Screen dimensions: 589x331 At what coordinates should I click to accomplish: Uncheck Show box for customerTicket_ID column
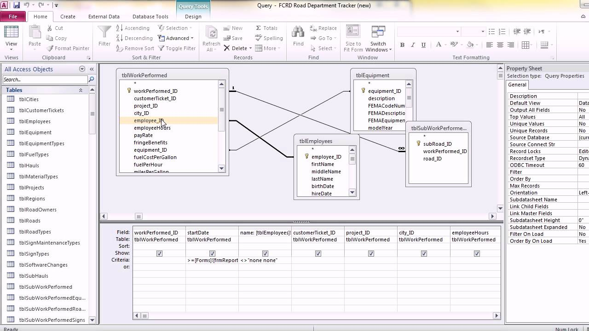[318, 253]
